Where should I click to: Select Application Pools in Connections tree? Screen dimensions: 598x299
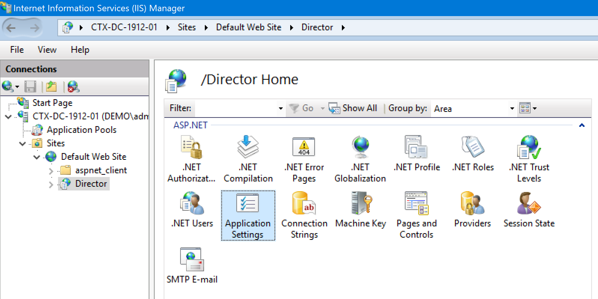click(x=81, y=130)
